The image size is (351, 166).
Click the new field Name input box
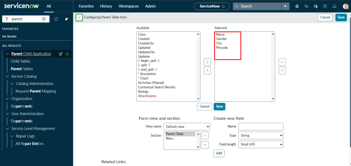[261, 127]
